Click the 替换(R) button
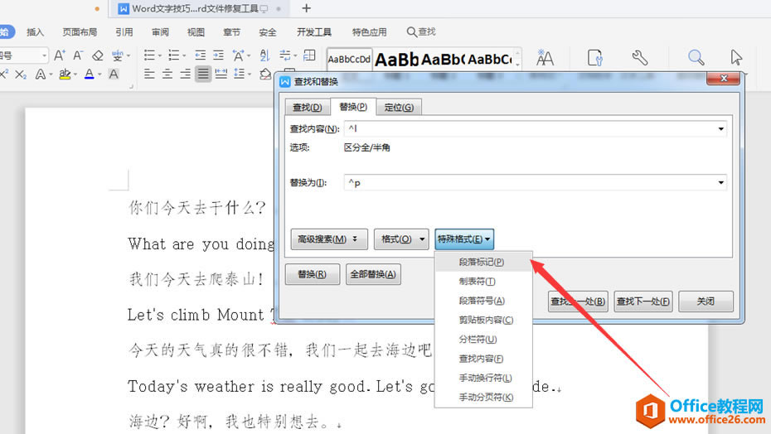Screen dimensions: 771x434 coord(313,274)
